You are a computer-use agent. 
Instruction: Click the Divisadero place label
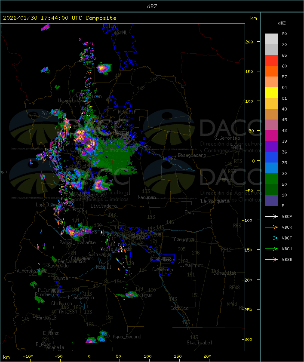click(x=104, y=206)
